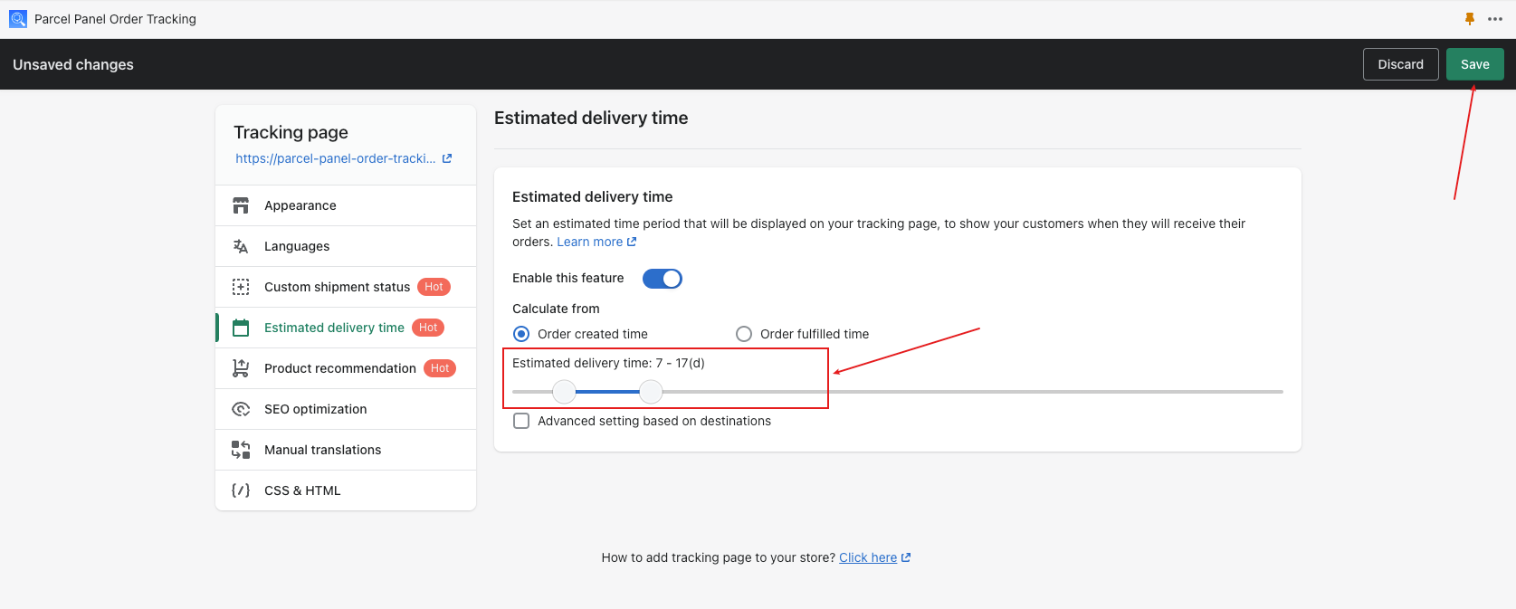Viewport: 1516px width, 609px height.
Task: Follow the Learn more link
Action: pos(589,242)
